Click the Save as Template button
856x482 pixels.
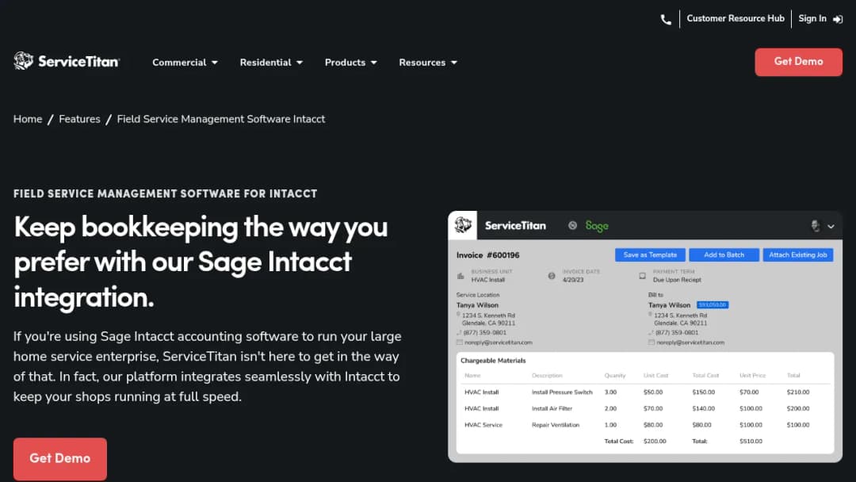(x=650, y=255)
